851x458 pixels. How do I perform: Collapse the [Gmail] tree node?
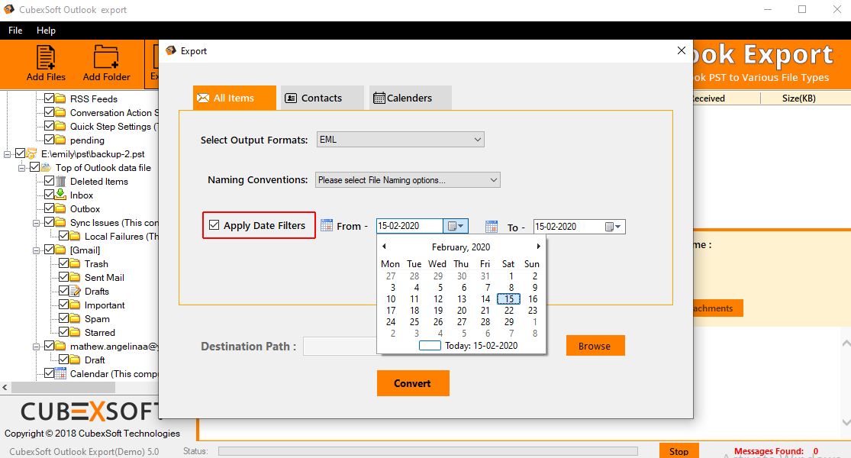(x=37, y=250)
